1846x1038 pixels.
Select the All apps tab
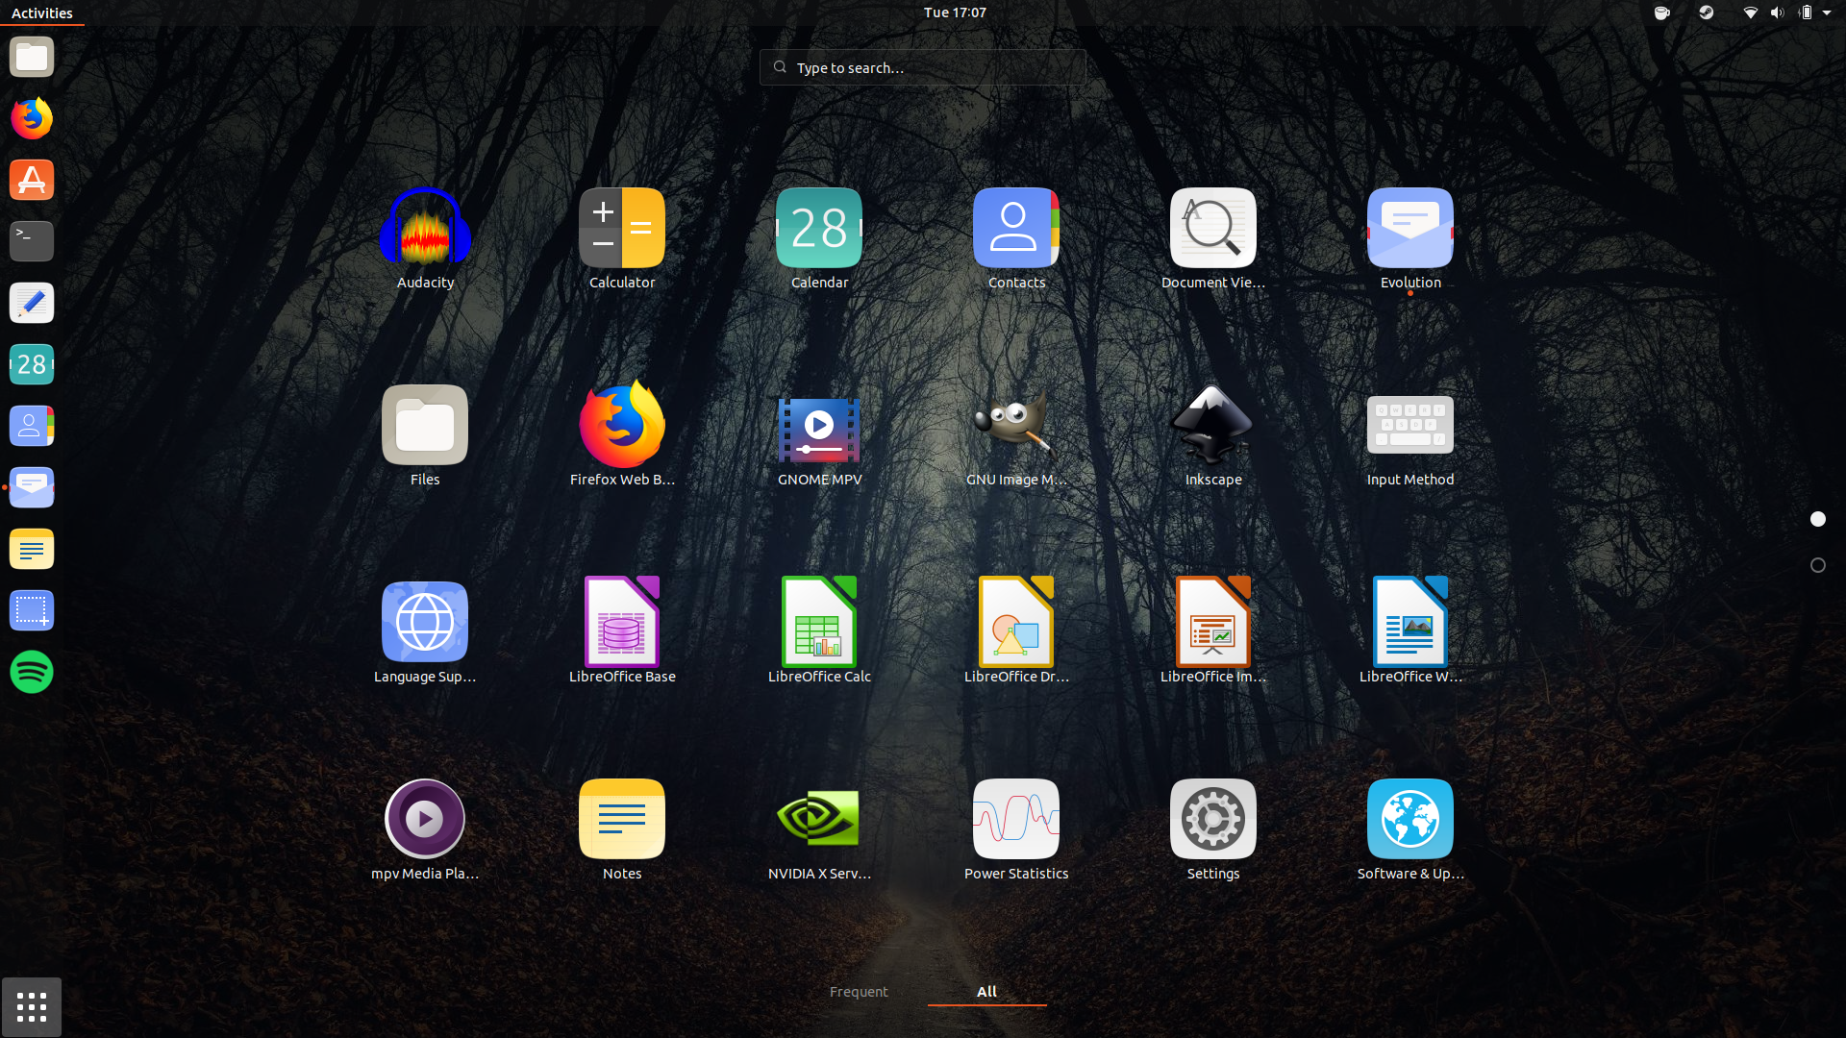tap(986, 991)
